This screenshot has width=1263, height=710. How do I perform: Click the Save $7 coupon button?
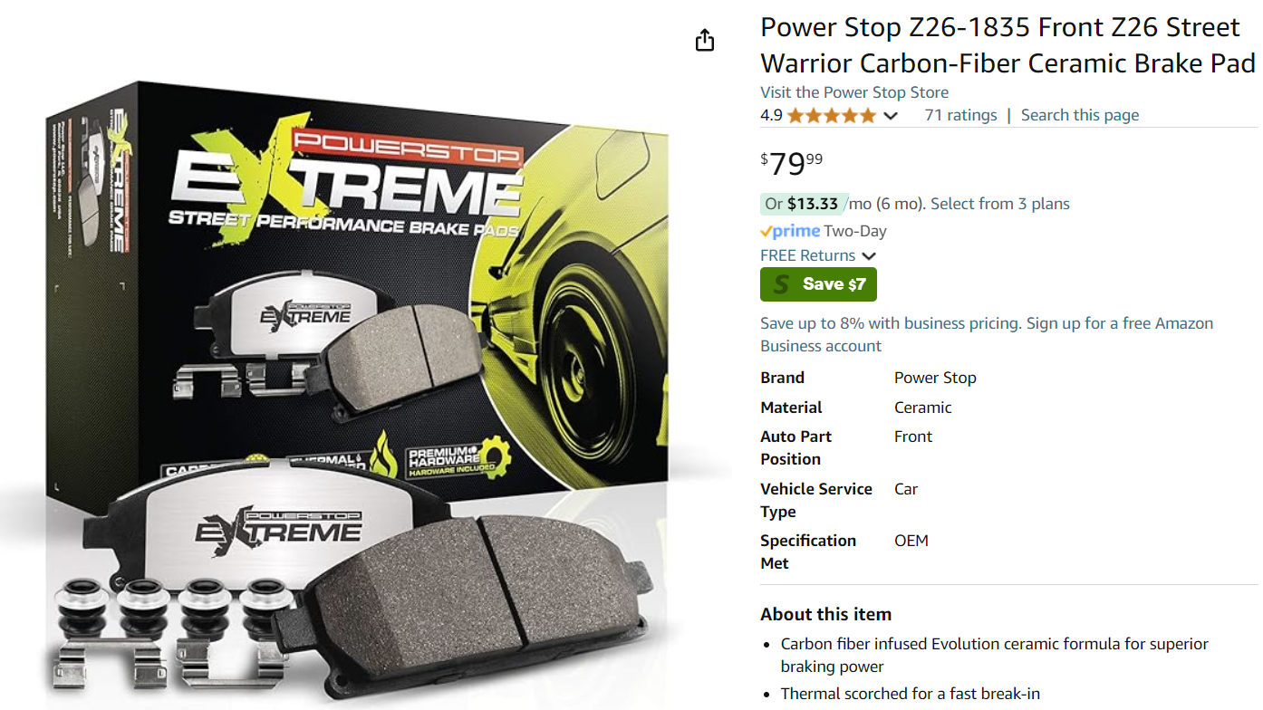[818, 284]
